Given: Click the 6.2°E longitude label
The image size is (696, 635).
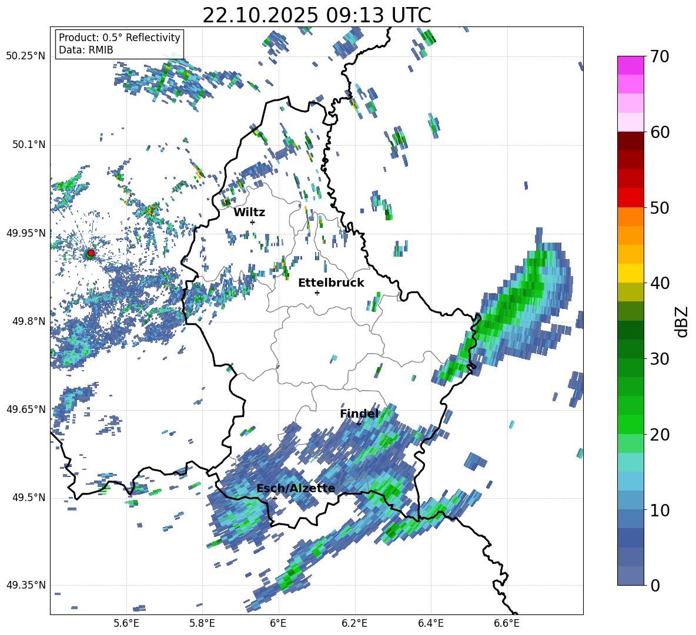Looking at the screenshot, I should pyautogui.click(x=354, y=623).
